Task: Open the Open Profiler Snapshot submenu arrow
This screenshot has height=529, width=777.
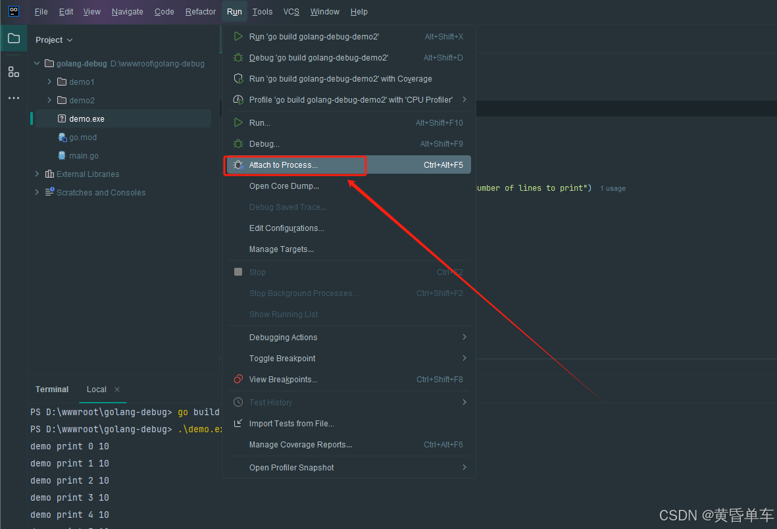Action: click(x=464, y=467)
